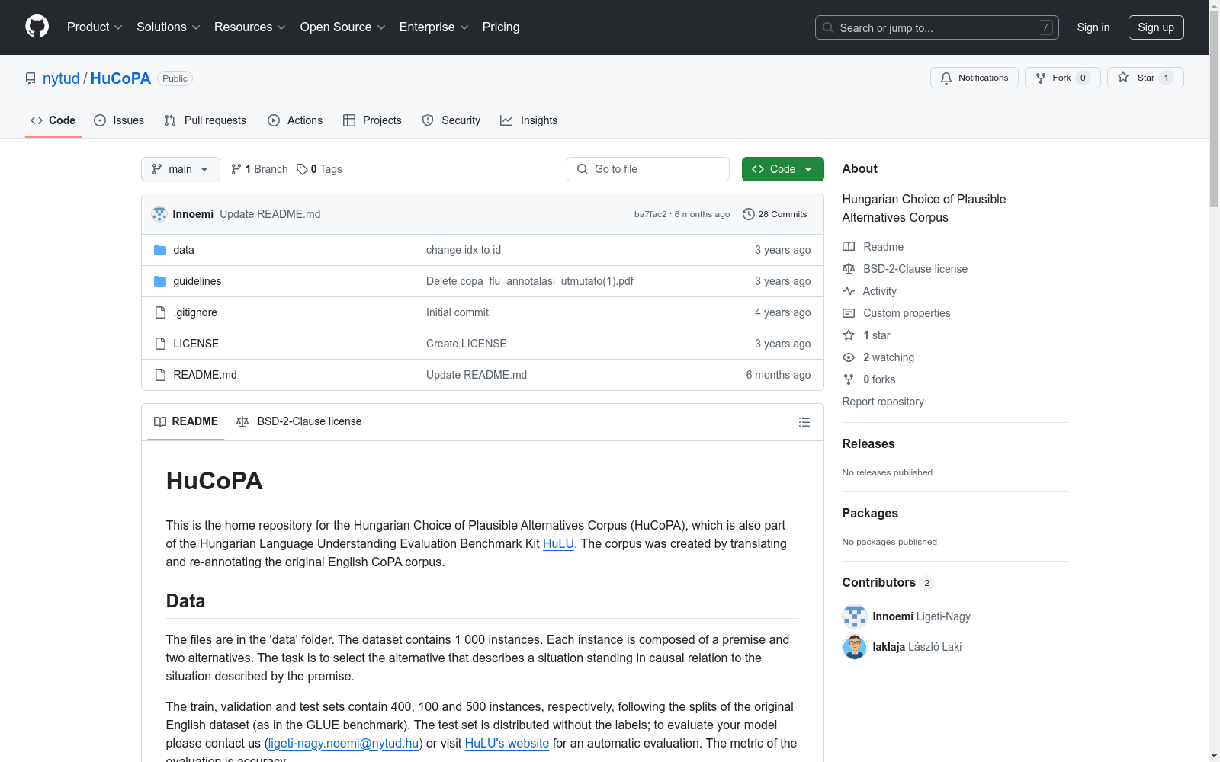1220x762 pixels.
Task: Click the pulse icon beside Activity
Action: 849,291
